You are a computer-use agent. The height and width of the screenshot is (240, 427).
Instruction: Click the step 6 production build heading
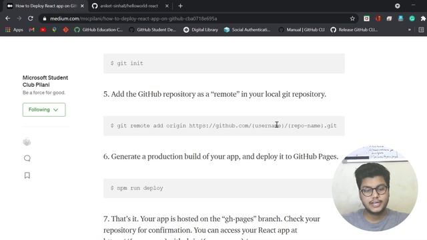pyautogui.click(x=221, y=157)
